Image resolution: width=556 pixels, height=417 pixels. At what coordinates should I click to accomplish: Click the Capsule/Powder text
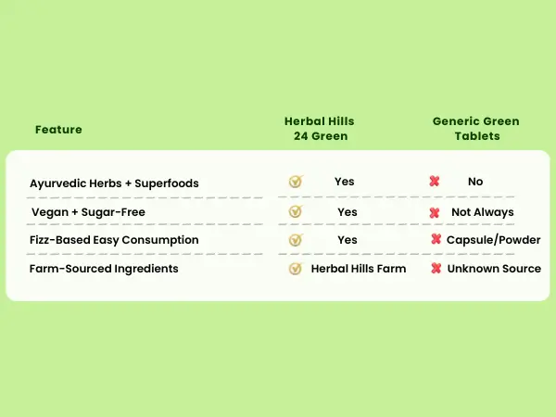click(494, 240)
